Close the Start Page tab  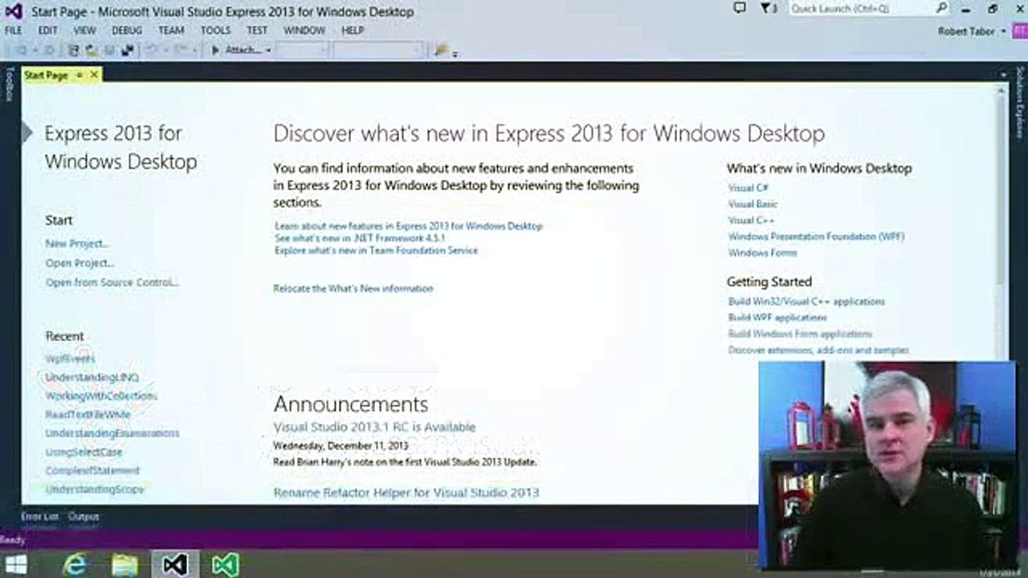tap(94, 75)
